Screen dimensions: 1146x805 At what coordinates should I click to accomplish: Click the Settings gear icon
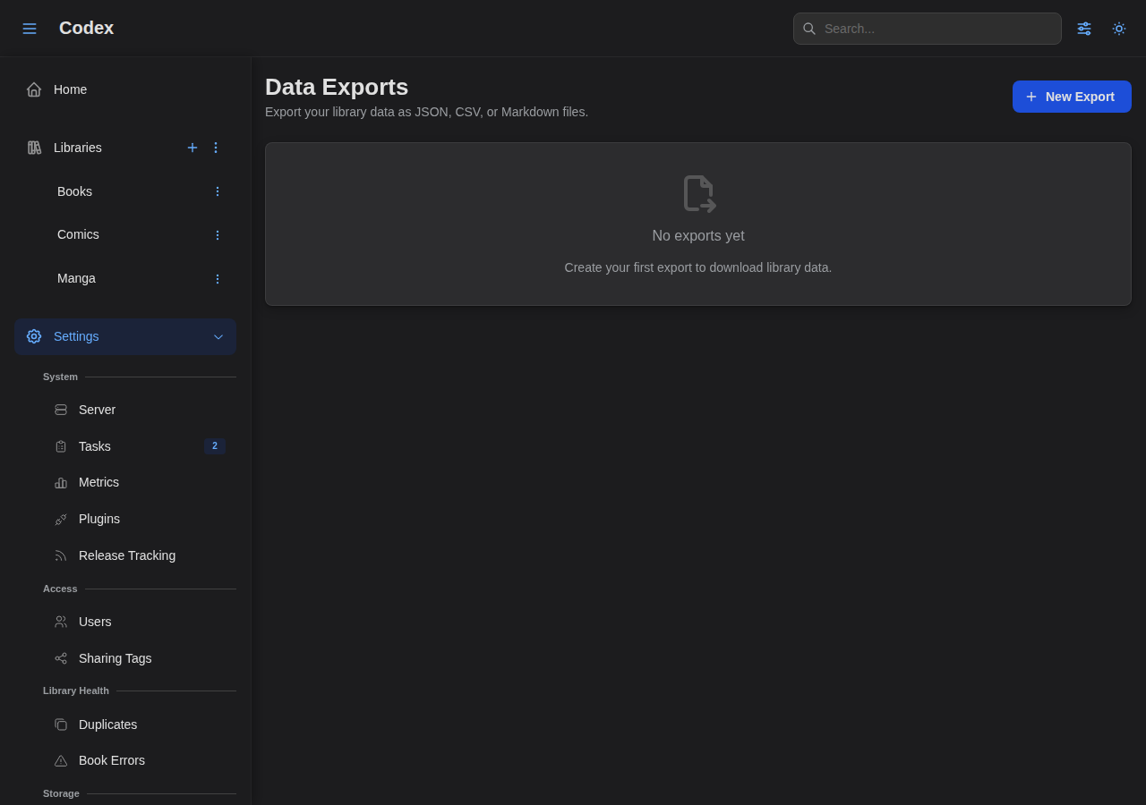point(34,336)
